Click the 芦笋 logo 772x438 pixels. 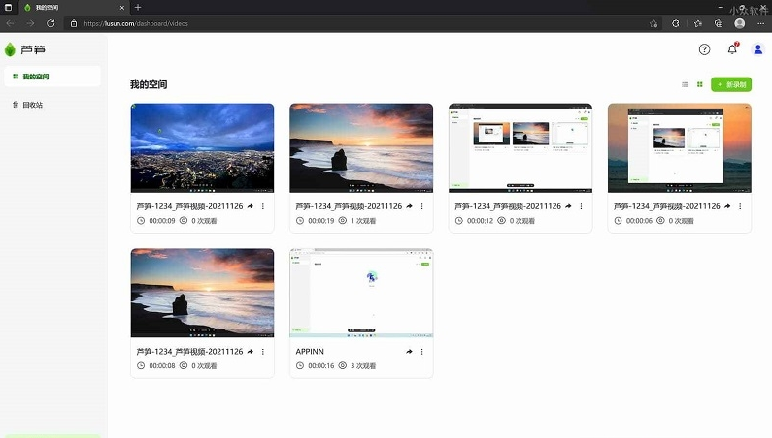click(24, 49)
